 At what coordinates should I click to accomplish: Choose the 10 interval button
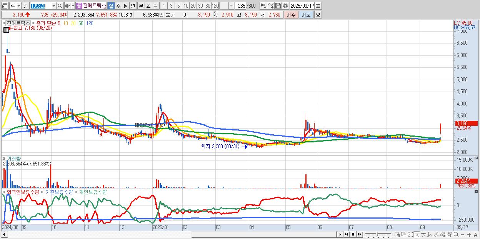click(186, 6)
